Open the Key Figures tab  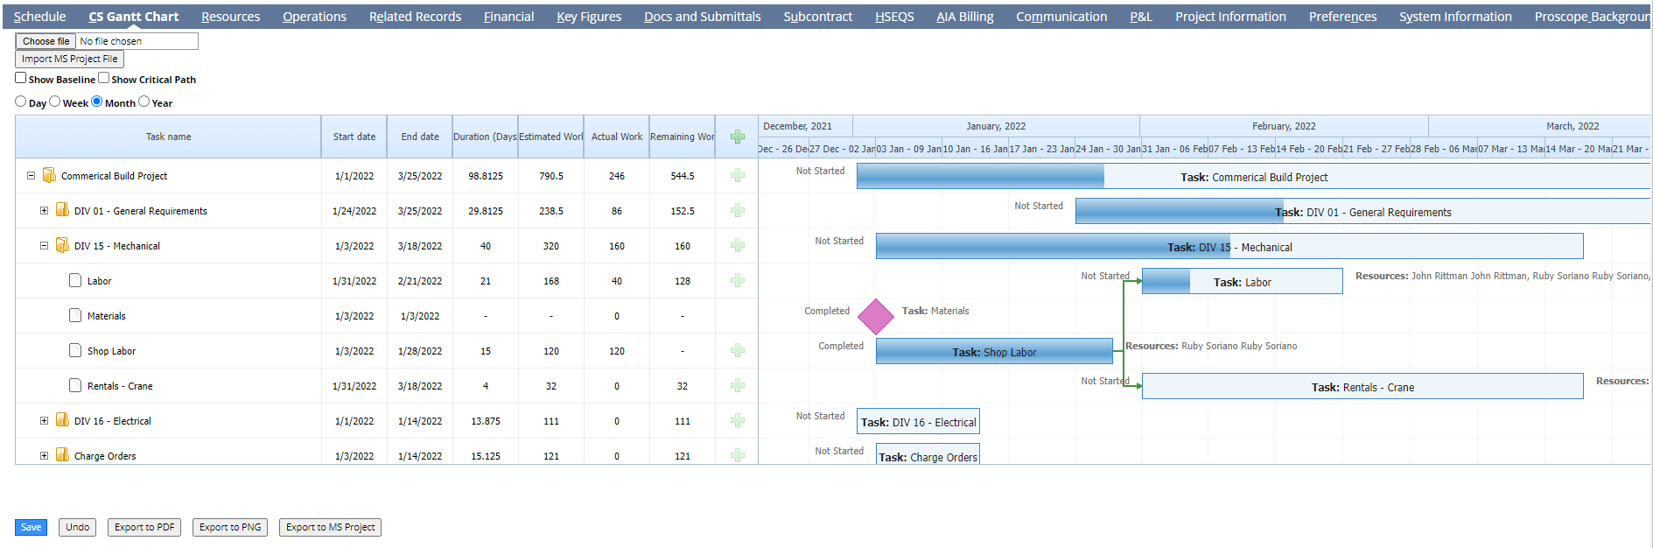point(589,17)
